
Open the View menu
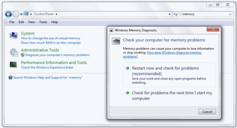32,22
